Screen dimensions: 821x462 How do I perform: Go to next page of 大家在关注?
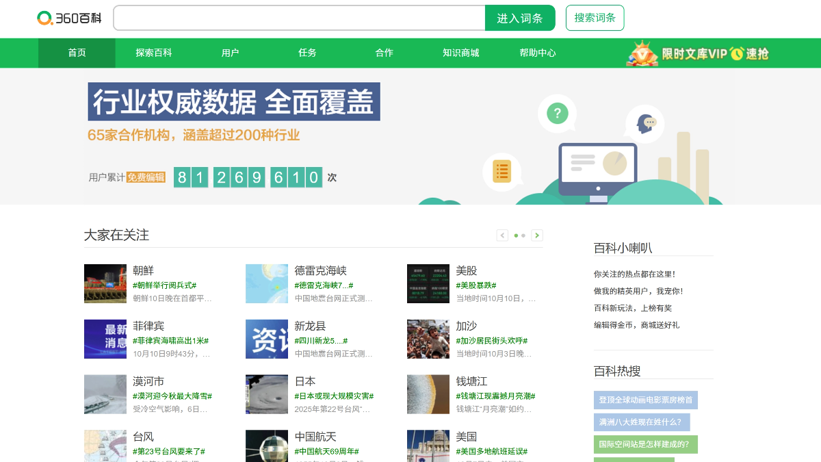pos(537,235)
